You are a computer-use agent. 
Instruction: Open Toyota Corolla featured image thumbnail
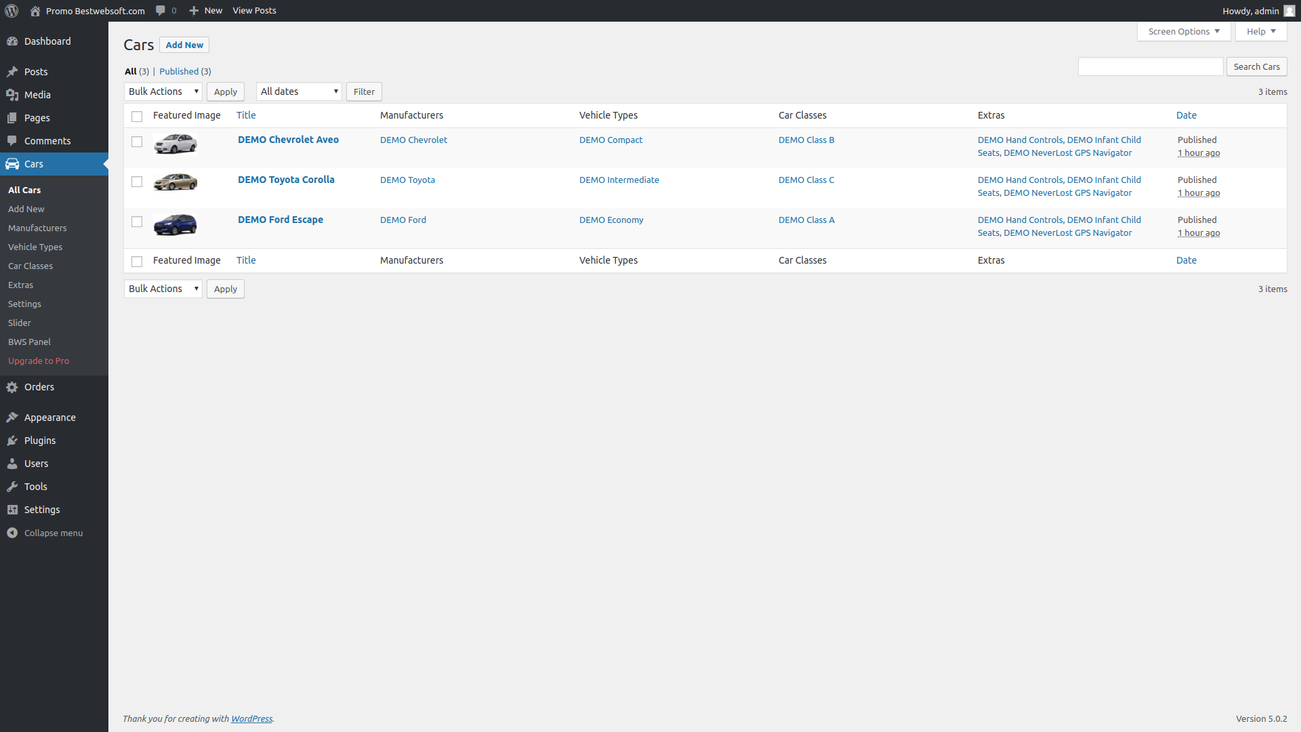click(175, 182)
